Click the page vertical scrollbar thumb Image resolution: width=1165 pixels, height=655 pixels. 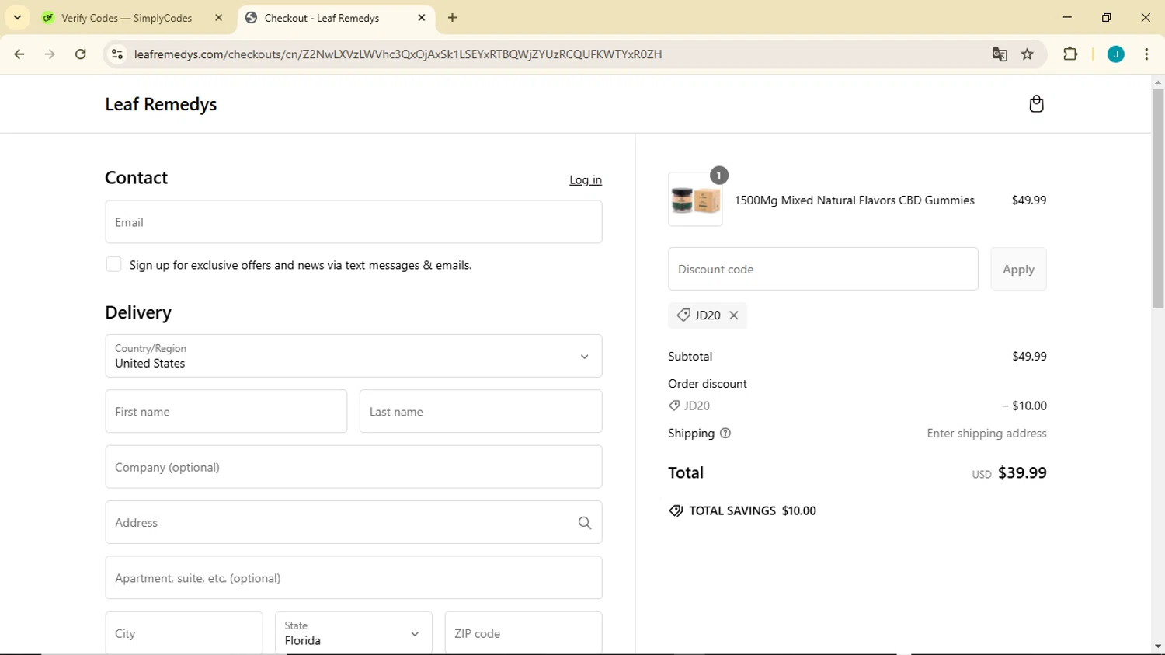point(1158,198)
